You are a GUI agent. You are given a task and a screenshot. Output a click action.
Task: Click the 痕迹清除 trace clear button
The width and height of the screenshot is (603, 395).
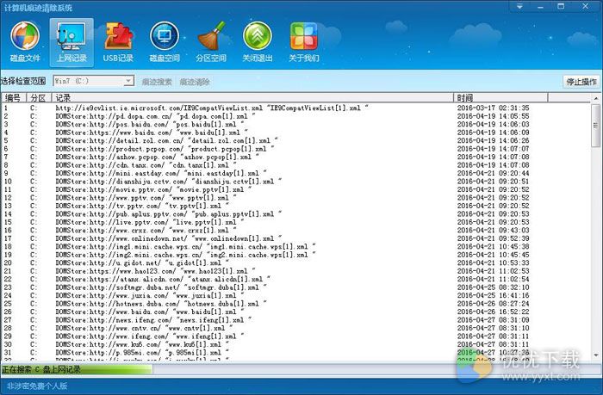click(x=195, y=82)
